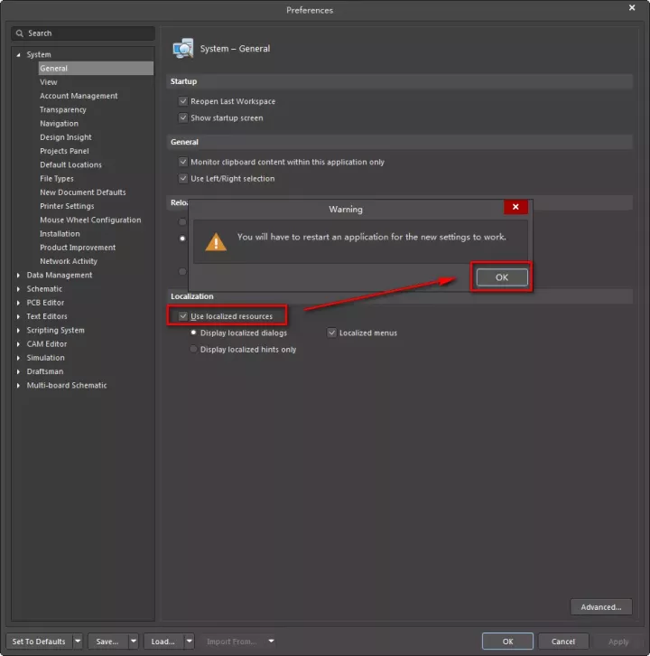
Task: Click the search magnifier icon
Action: tap(20, 33)
